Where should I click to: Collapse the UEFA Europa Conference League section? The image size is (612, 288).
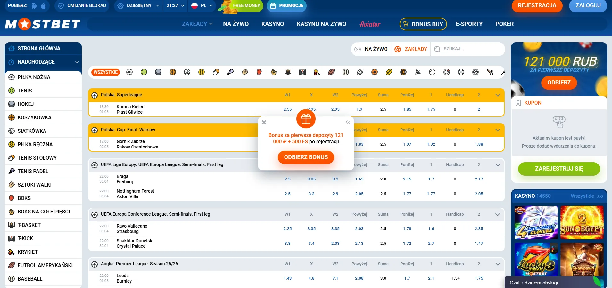click(x=498, y=214)
